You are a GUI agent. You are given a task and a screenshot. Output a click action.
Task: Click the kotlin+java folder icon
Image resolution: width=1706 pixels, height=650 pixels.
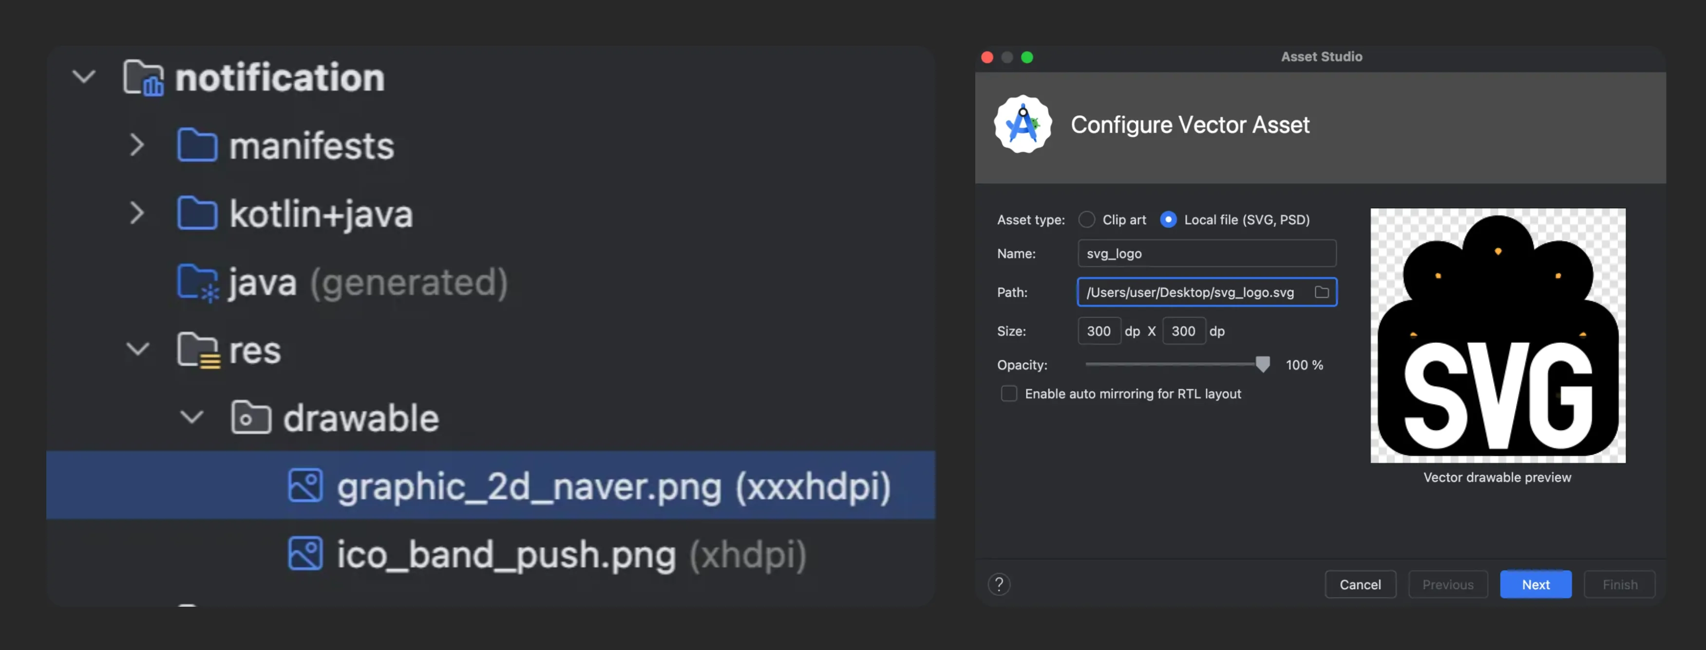point(197,213)
